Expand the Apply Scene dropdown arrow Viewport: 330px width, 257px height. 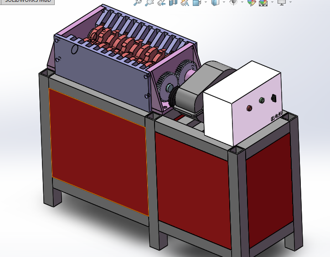(273, 2)
